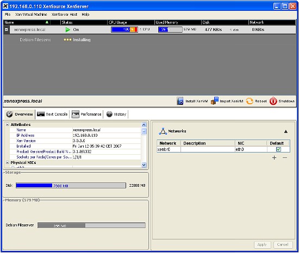Click the Performance graph icon
Image resolution: width=299 pixels, height=253 pixels.
(76, 114)
